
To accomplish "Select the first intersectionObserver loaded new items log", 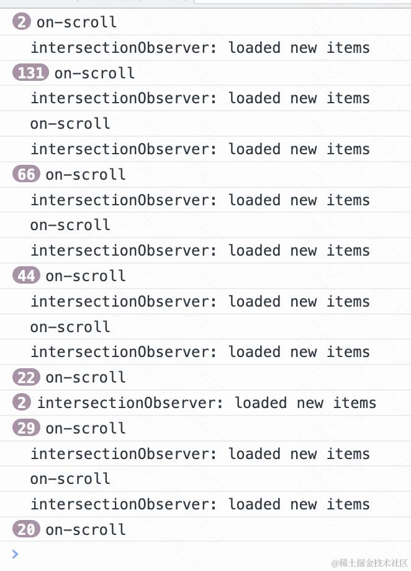I will click(205, 48).
